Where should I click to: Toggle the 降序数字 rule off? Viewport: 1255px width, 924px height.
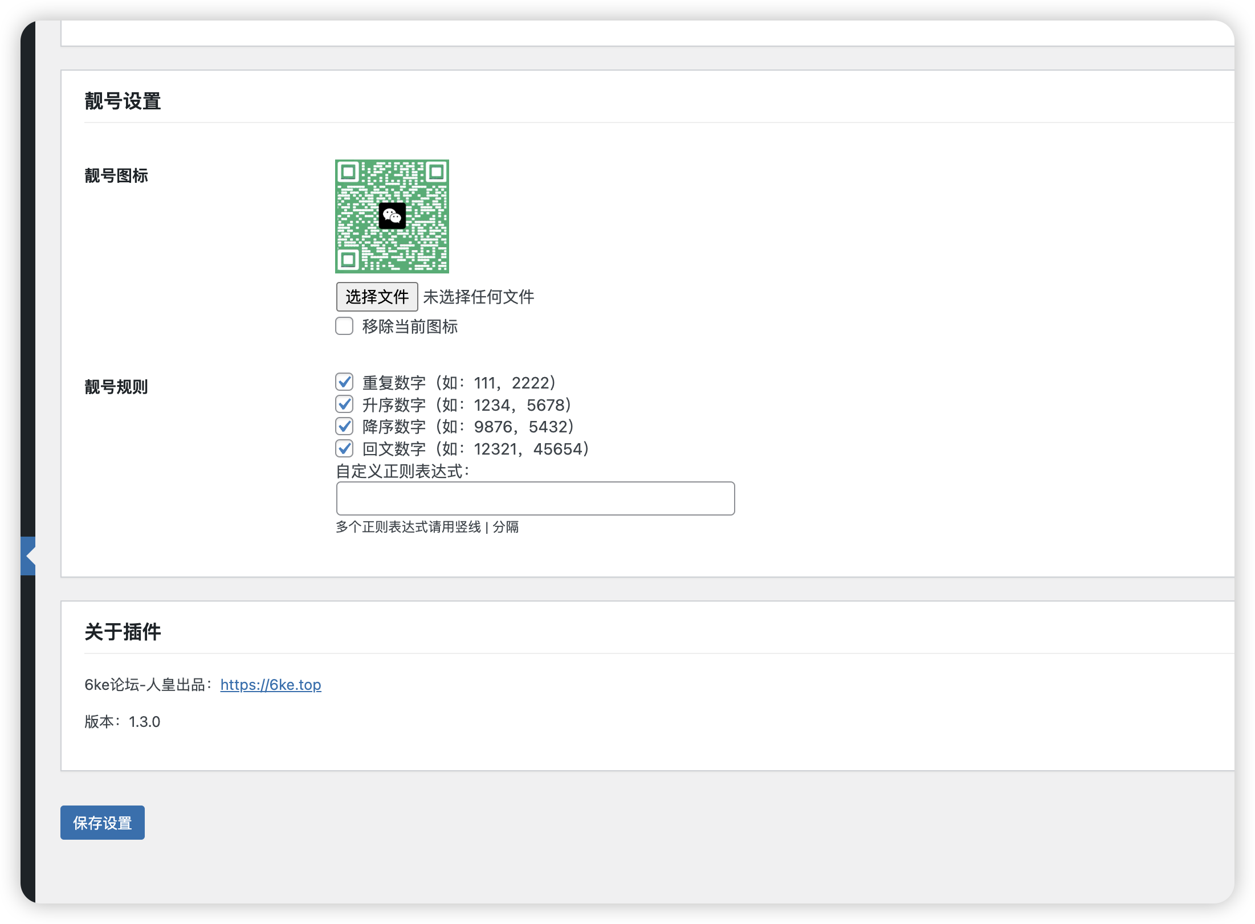coord(344,427)
